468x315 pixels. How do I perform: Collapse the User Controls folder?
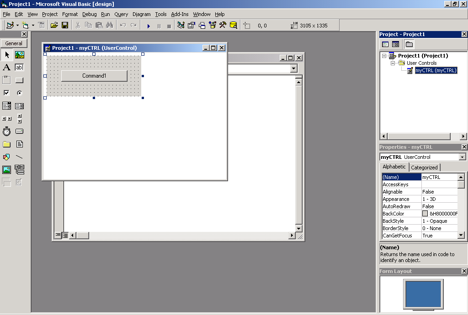393,63
